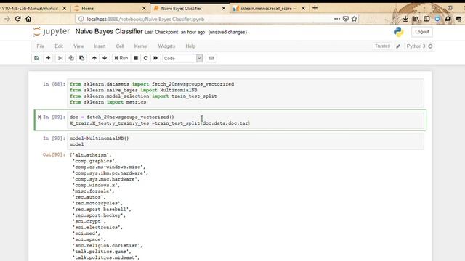
Task: Run the selected cell
Action: tap(121, 58)
